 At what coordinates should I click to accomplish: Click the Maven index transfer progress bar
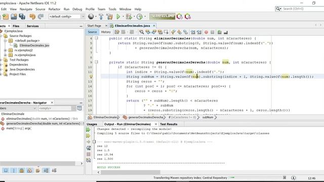click(x=255, y=177)
